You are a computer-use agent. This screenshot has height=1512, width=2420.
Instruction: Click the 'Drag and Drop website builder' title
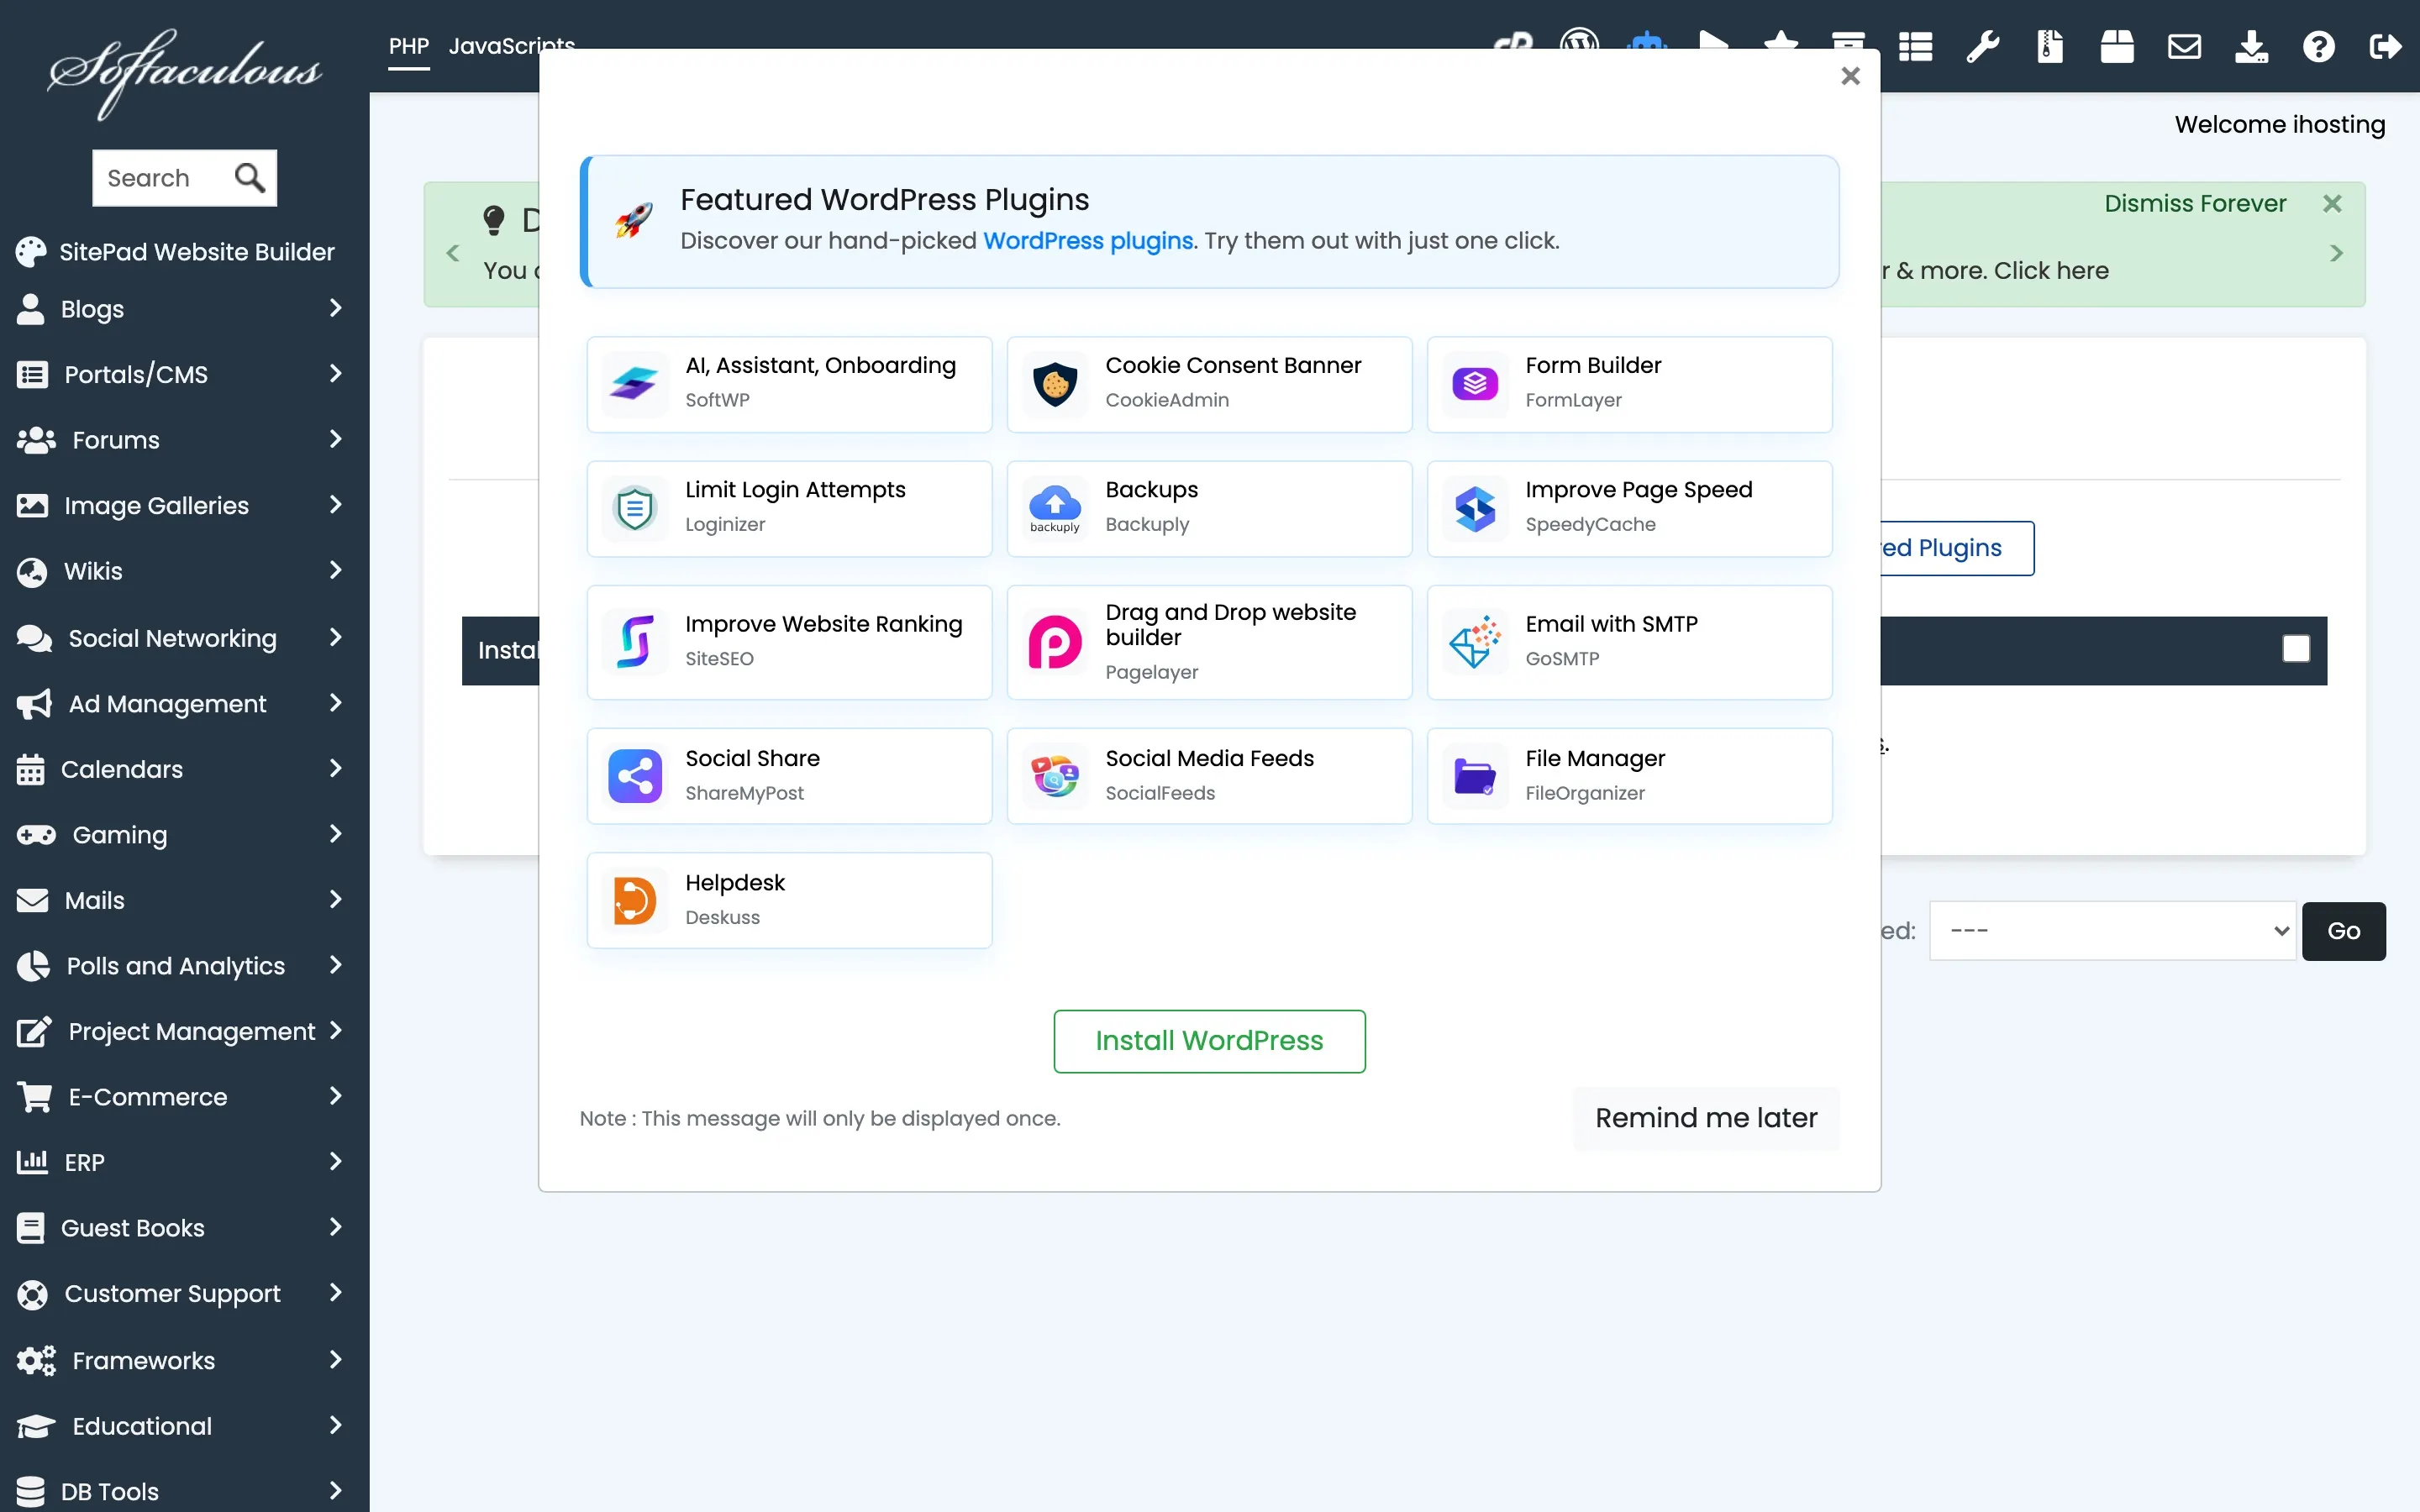1230,625
